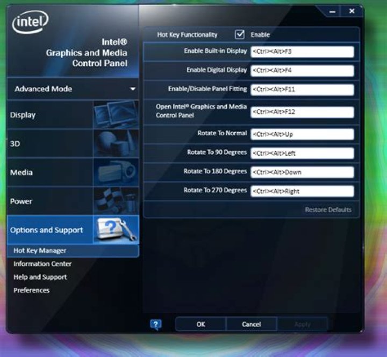
Task: Click the Options and Support wrench icon
Action: (x=116, y=230)
